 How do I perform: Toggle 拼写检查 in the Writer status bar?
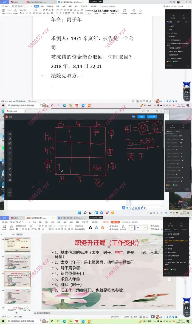21,101
